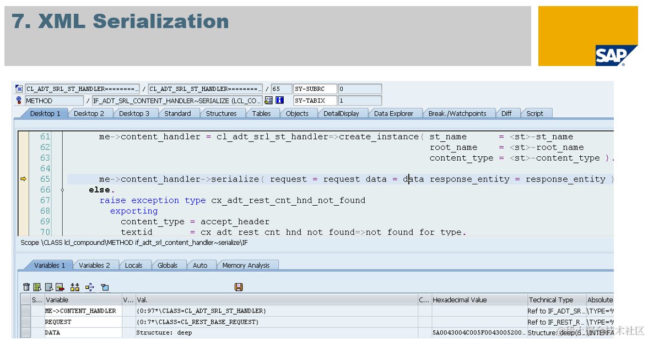Open the Diff tab
This screenshot has height=340, width=648.
[x=507, y=113]
